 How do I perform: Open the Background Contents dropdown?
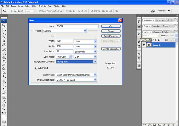point(95,62)
